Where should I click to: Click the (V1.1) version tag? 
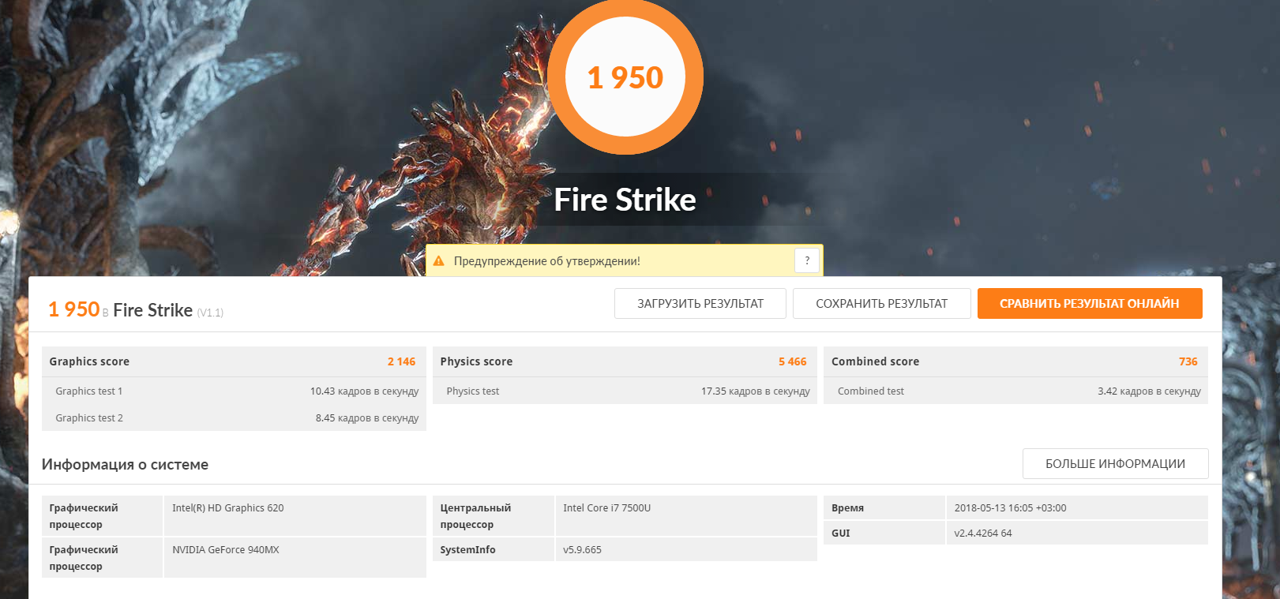pos(210,313)
